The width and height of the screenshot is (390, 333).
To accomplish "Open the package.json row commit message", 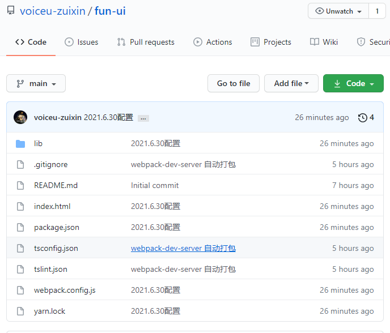I will point(156,228).
